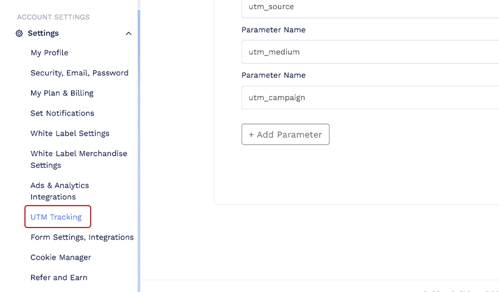499x292 pixels.
Task: Click the Account Settings header text
Action: (54, 17)
